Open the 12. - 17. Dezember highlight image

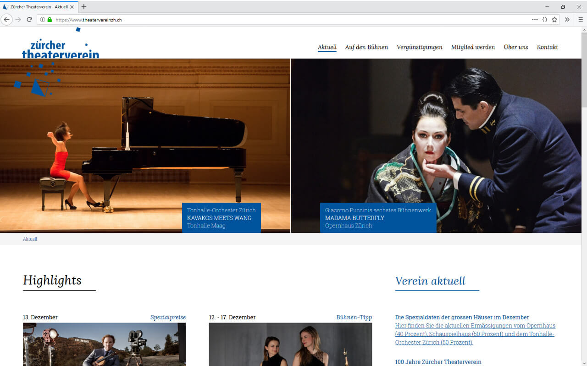pos(290,344)
